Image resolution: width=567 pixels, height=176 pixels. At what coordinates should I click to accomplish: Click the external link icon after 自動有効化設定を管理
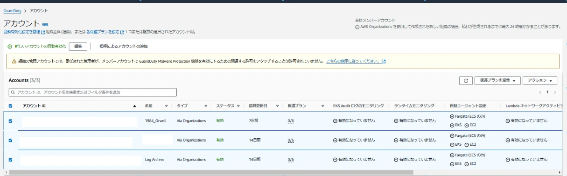43,32
